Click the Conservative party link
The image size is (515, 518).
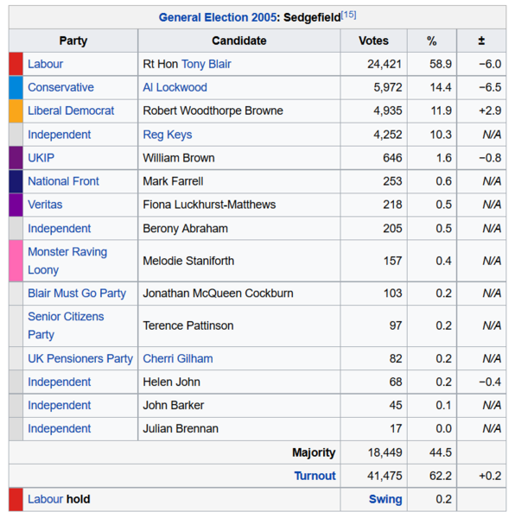pyautogui.click(x=60, y=87)
